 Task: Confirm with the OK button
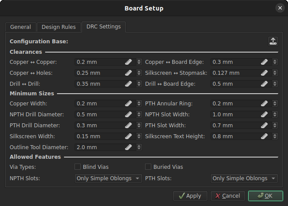pyautogui.click(x=265, y=196)
